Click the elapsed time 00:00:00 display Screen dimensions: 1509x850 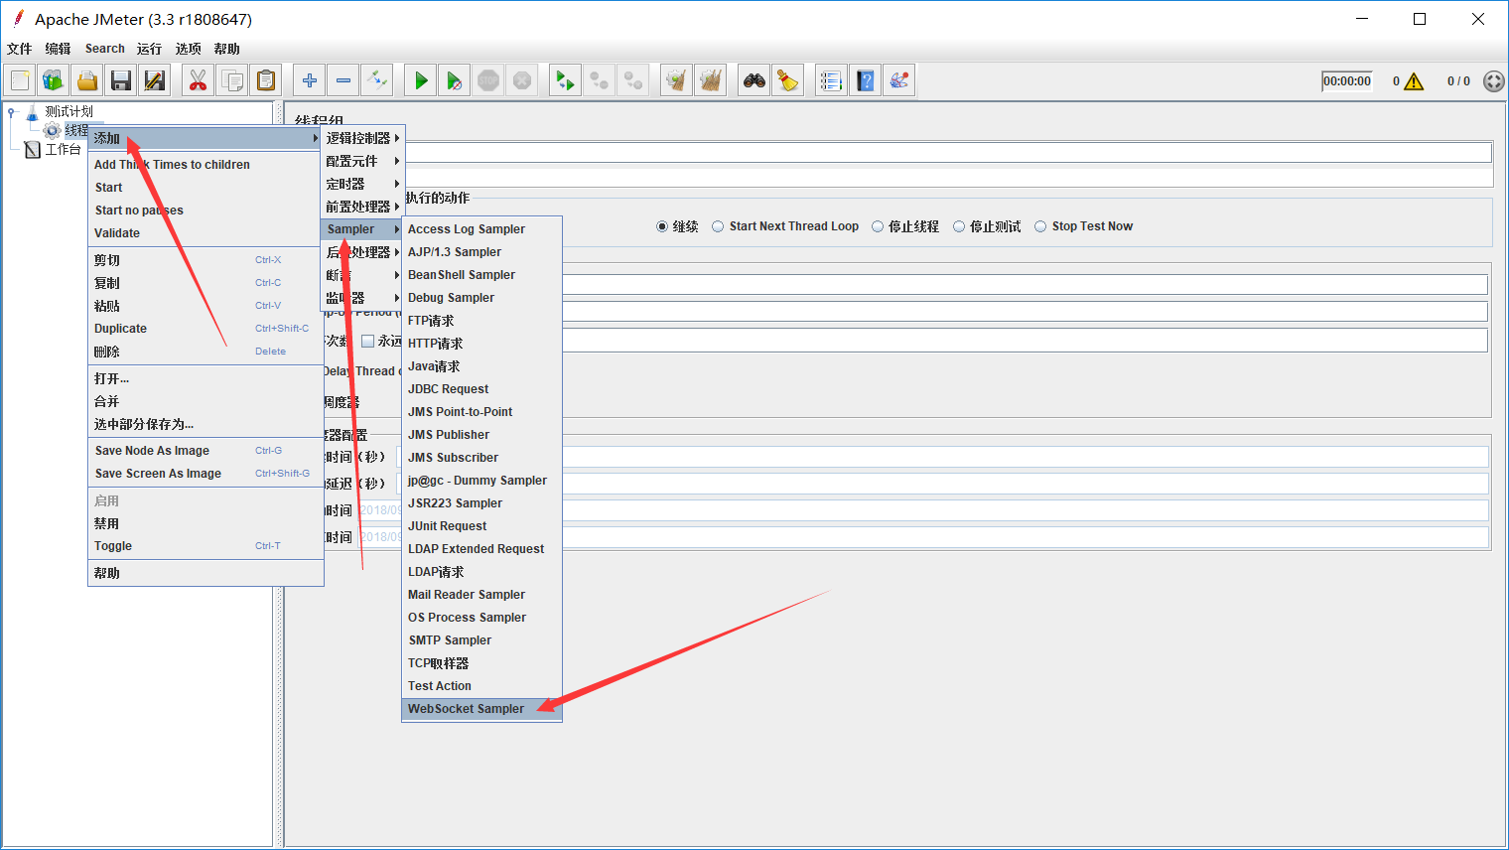[x=1347, y=81]
